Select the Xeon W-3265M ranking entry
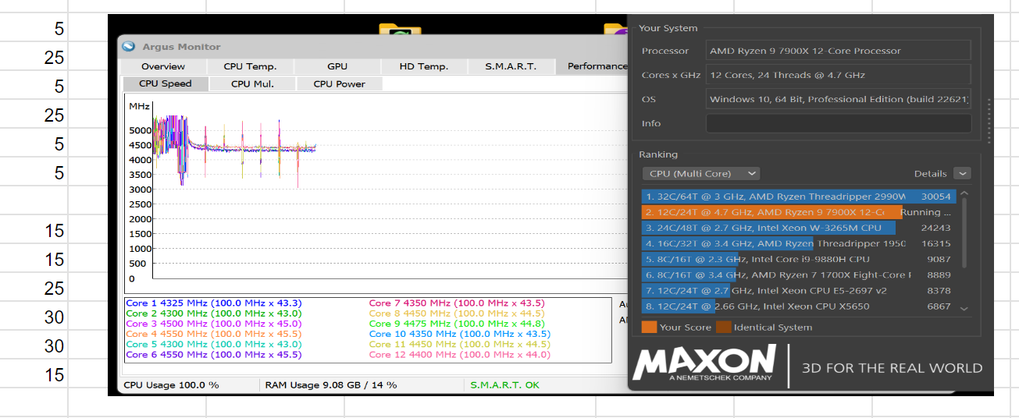This screenshot has height=418, width=1019. [x=798, y=228]
